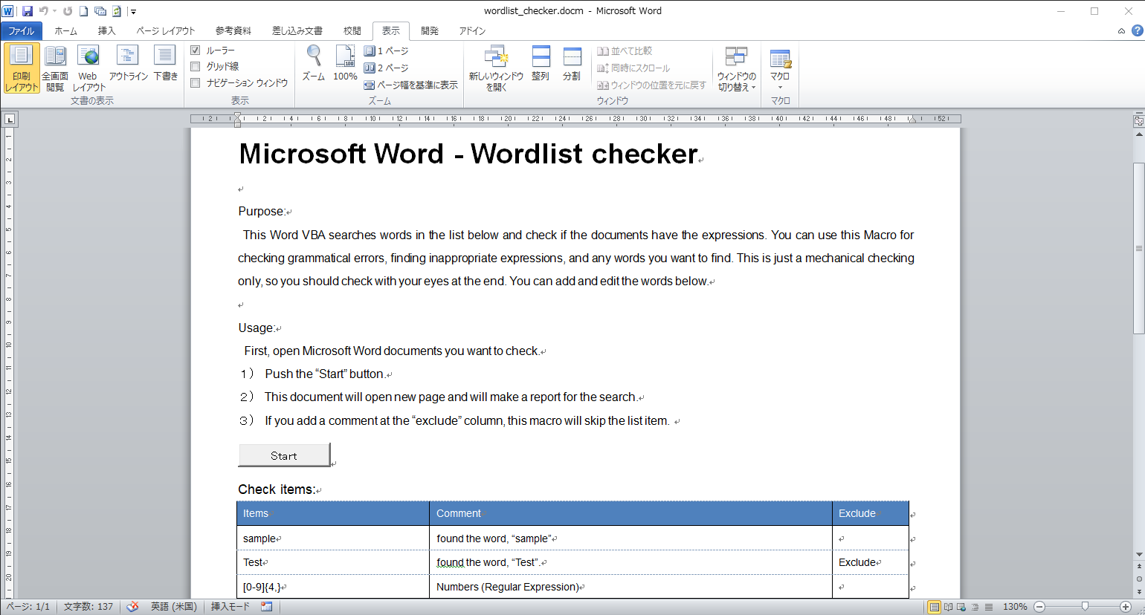Click the vertical scrollbar thumb

[1138, 249]
